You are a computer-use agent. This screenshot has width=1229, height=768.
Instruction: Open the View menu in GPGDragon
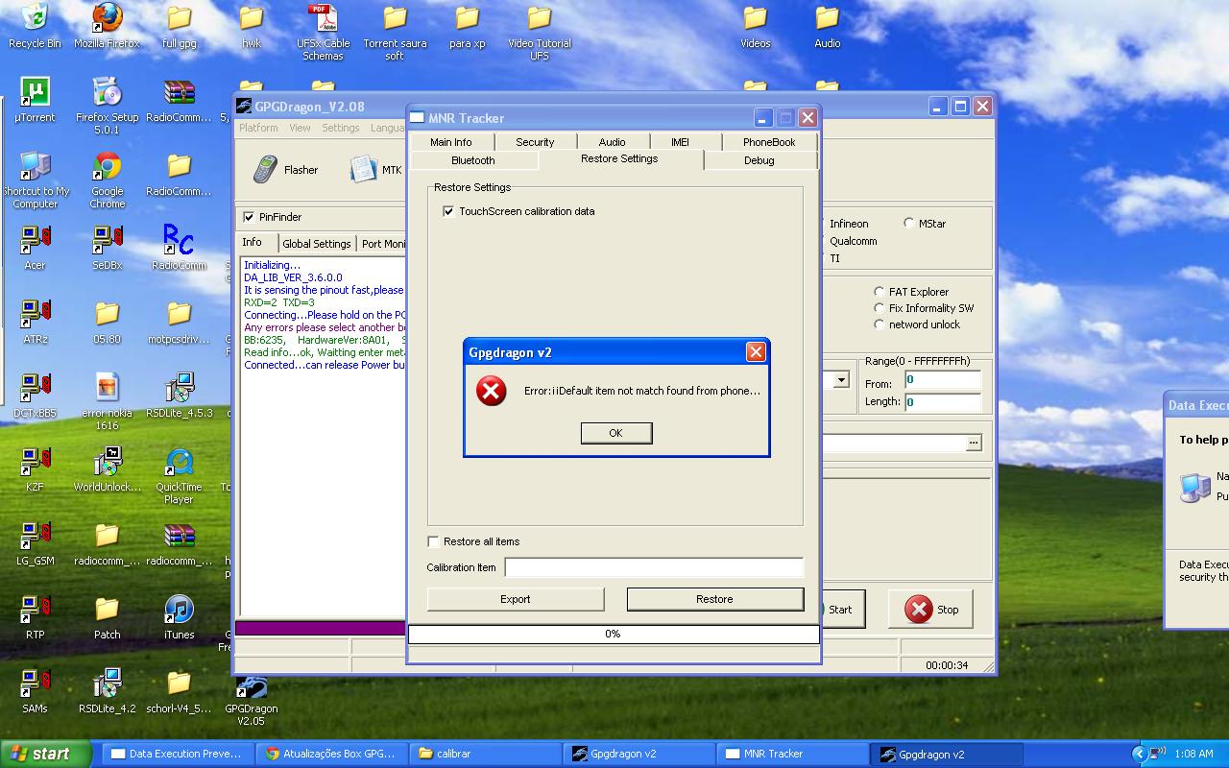[x=300, y=128]
